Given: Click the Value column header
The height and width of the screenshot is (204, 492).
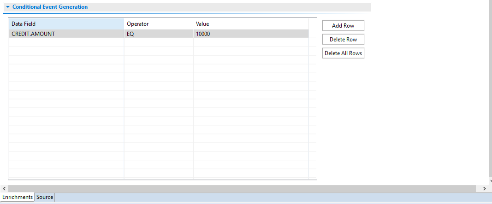Looking at the screenshot, I should click(x=250, y=23).
